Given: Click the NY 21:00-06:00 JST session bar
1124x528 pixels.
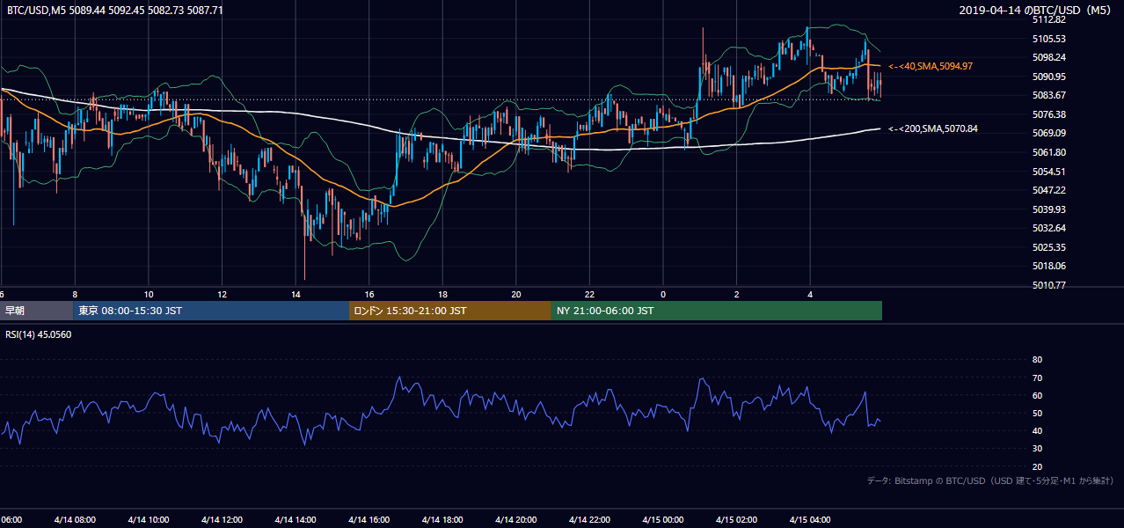Looking at the screenshot, I should 717,311.
